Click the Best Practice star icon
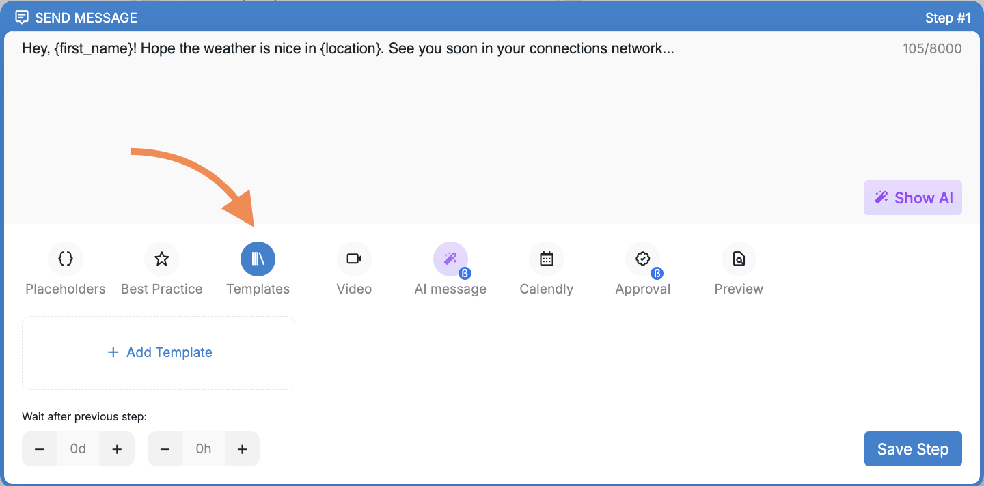This screenshot has height=486, width=984. (x=162, y=259)
